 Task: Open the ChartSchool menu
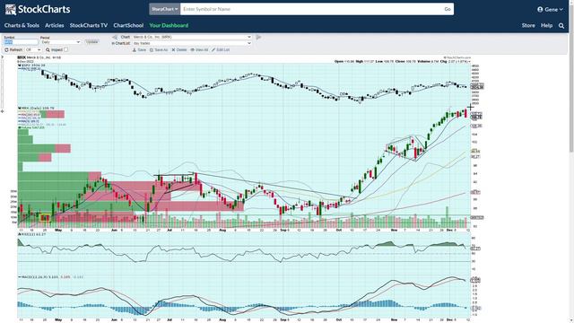[128, 26]
